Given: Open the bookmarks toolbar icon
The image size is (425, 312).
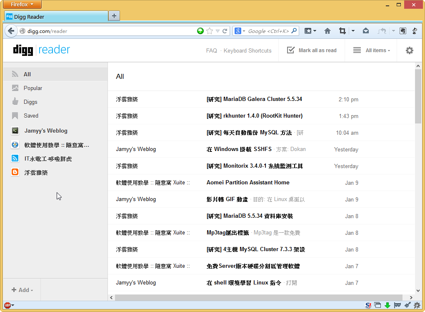Looking at the screenshot, I should (308, 31).
